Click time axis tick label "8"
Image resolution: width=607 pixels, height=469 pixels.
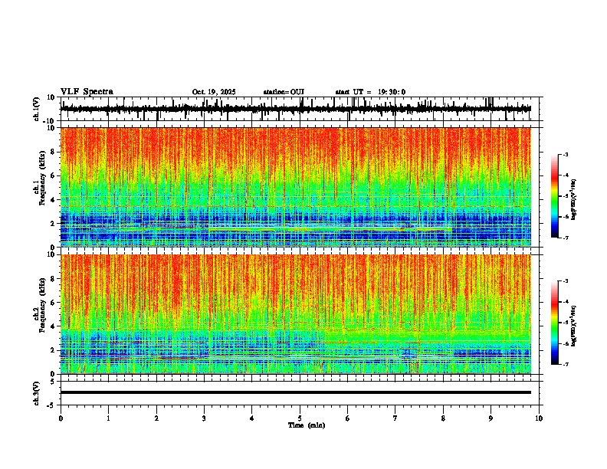(x=443, y=418)
